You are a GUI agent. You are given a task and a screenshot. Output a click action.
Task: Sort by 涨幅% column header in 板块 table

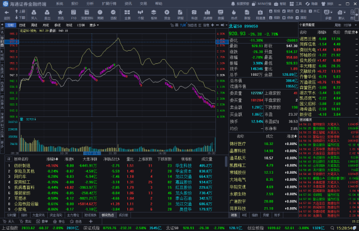click(53, 159)
